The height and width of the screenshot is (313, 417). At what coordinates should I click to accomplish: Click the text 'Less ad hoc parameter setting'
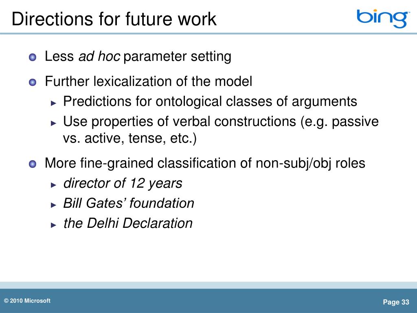[x=138, y=57]
